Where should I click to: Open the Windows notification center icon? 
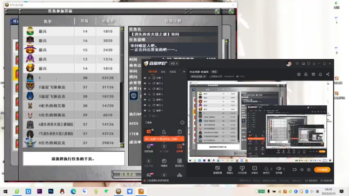342,191
